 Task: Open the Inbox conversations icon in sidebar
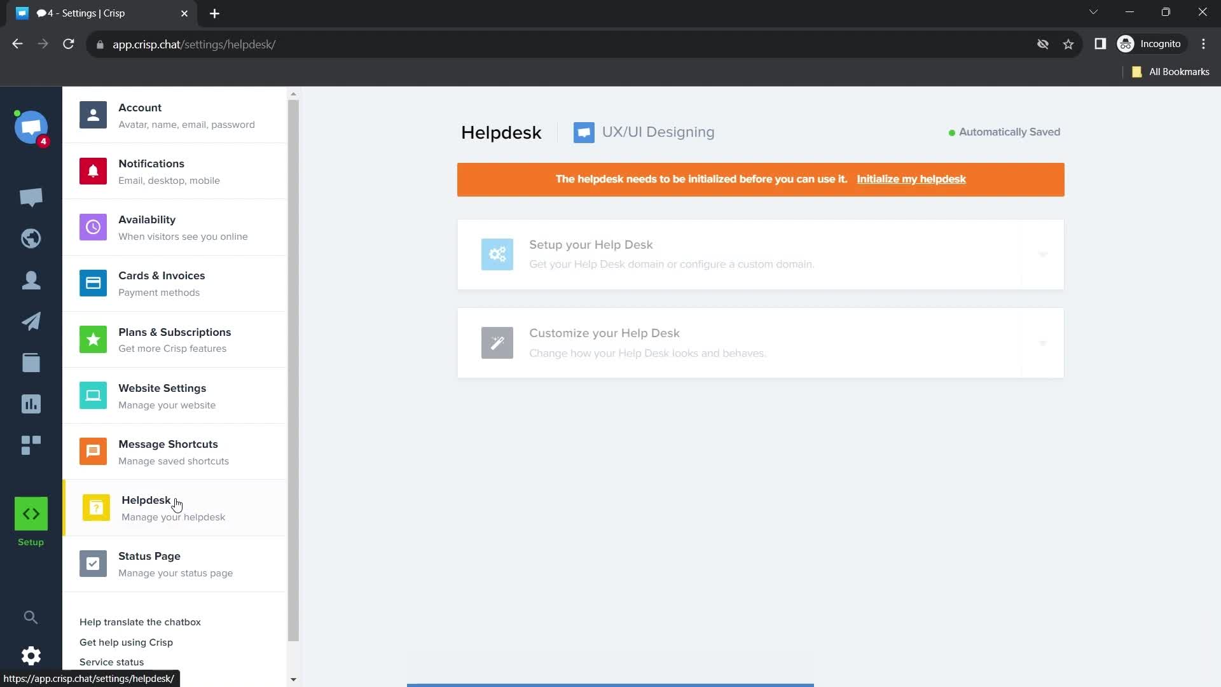click(31, 197)
